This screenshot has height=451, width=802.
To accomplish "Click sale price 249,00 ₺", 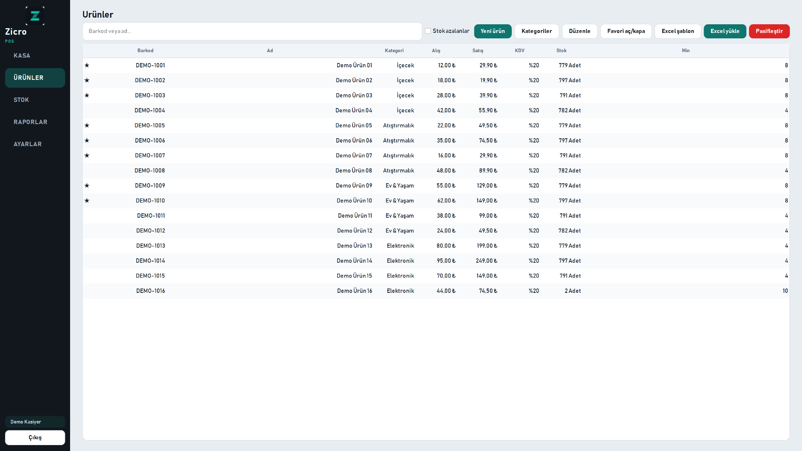I will [x=487, y=261].
